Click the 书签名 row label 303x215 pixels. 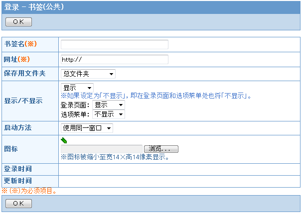click(21, 44)
